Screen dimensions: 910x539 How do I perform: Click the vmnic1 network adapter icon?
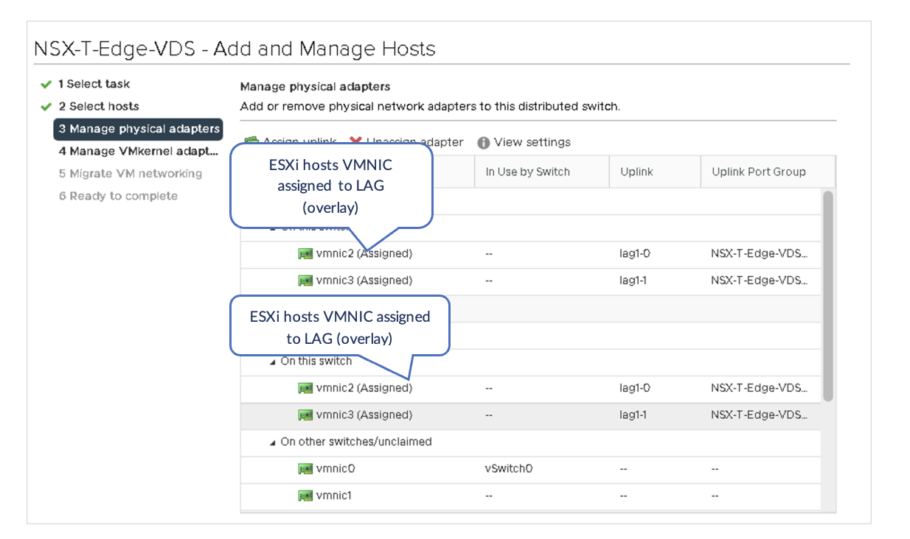click(305, 496)
